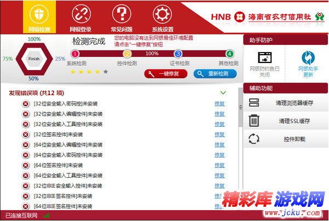Select step 3 证书检测 progress marker
This screenshot has height=221, width=329.
[x=178, y=54]
